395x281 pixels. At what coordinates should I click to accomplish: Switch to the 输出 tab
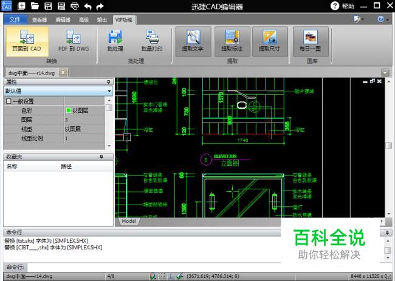(x=102, y=19)
